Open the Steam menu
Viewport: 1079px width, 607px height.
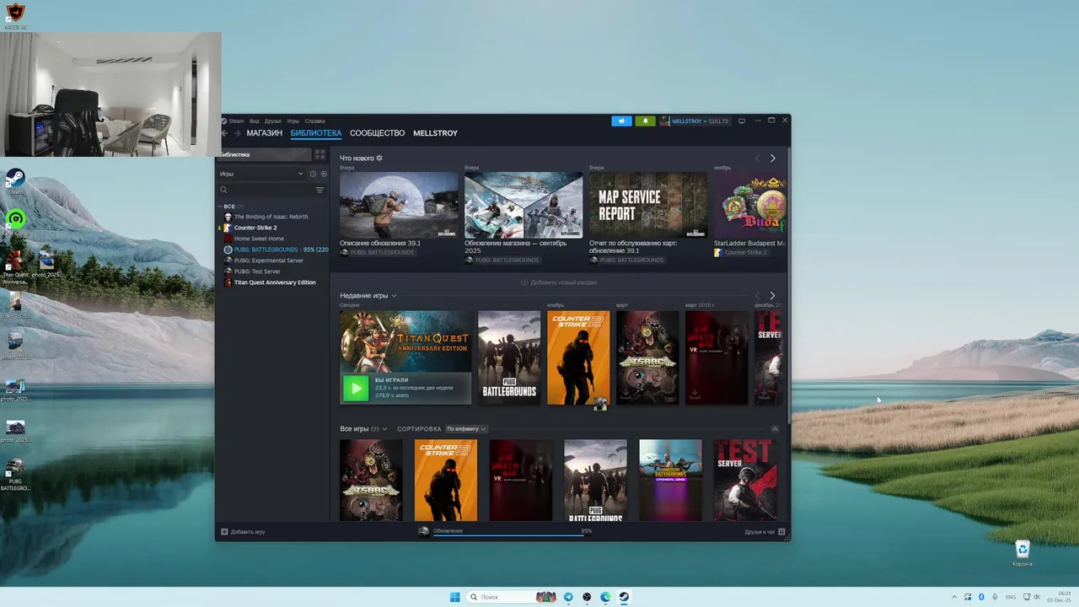(x=236, y=121)
